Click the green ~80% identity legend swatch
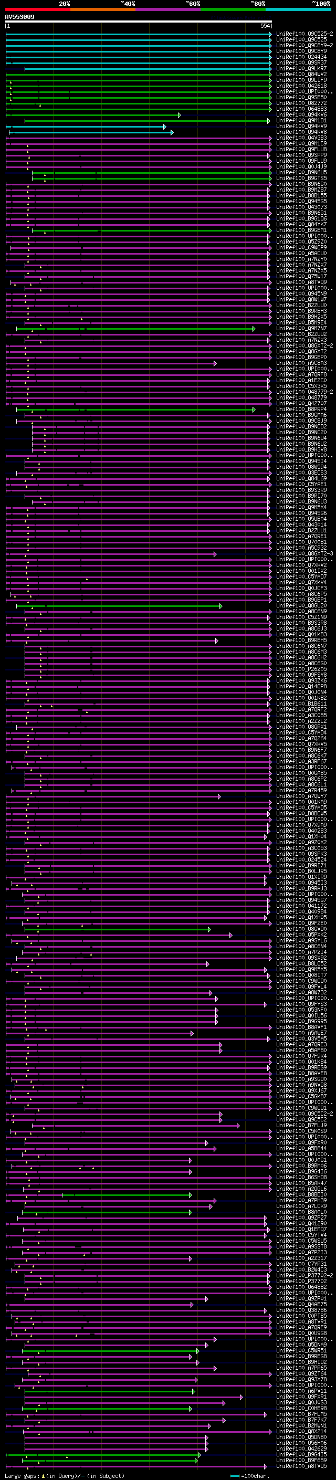Screen dimensions: 336x1480 [x=233, y=9]
